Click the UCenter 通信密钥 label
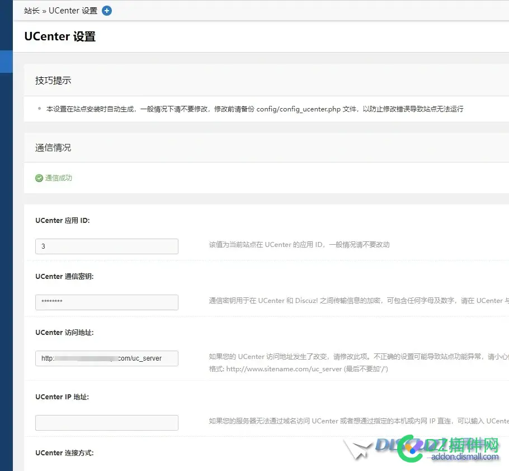Screen dimensions: 509x471 click(x=64, y=277)
